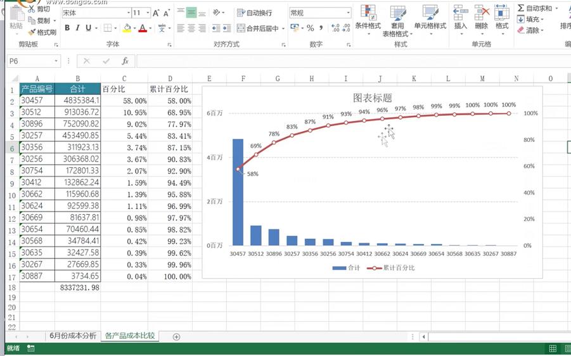Click Format cells (格式)
This screenshot has width=571, height=356.
pos(502,19)
